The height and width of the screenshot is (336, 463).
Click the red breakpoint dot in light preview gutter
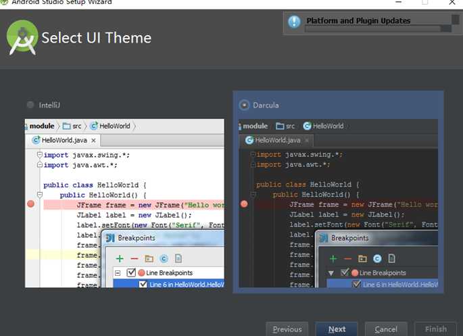30,203
